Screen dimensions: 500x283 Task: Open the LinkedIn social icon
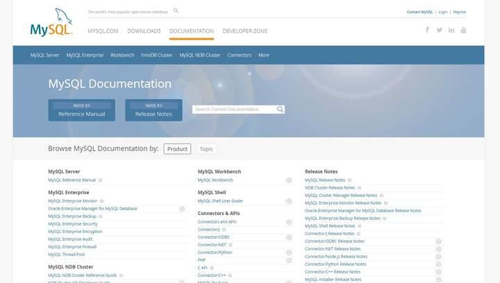click(451, 30)
